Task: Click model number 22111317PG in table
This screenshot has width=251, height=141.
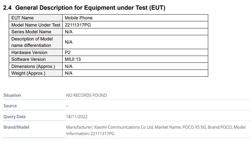Action: 78,25
